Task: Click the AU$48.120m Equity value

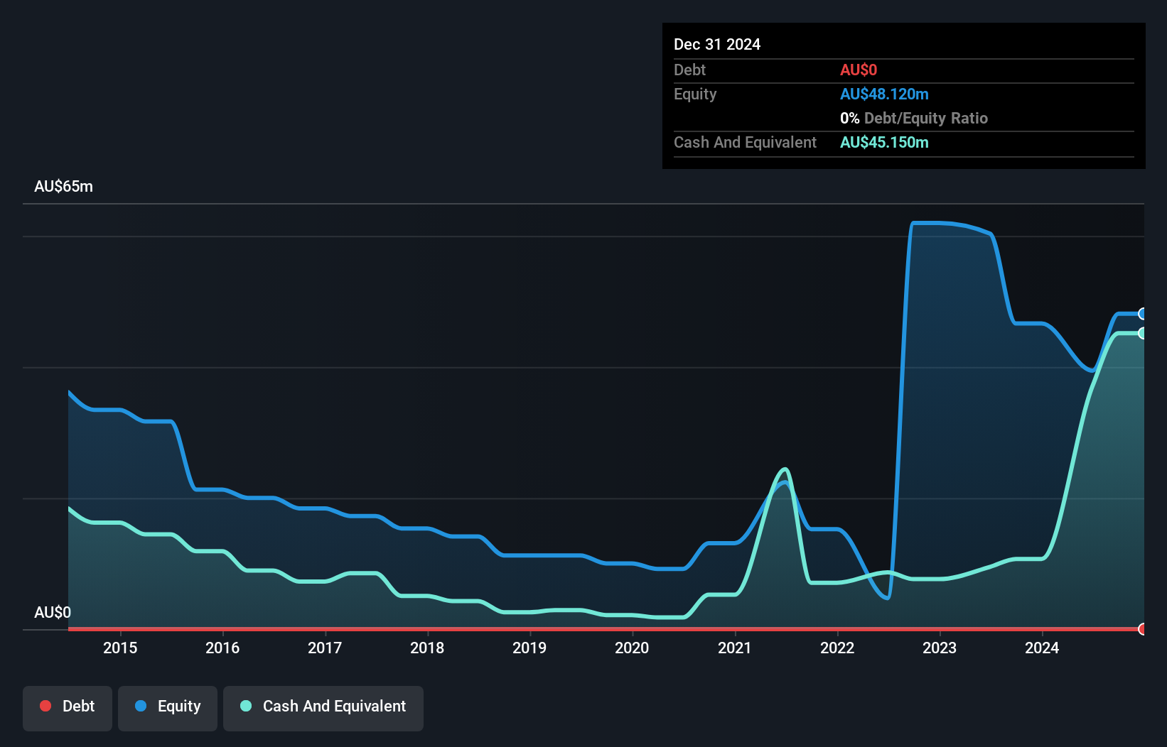Action: pos(884,94)
